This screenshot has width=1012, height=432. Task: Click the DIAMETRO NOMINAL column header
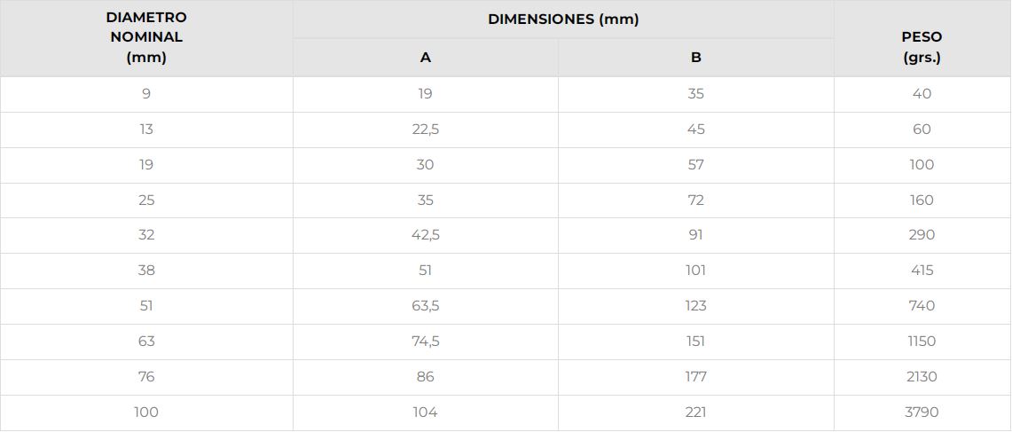point(146,38)
